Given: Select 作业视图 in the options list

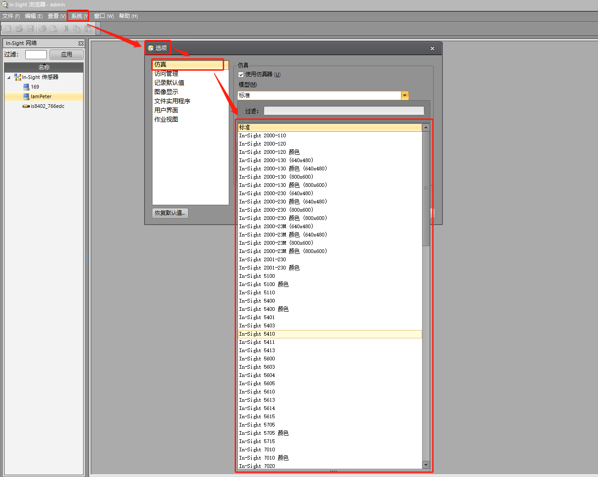Looking at the screenshot, I should coord(190,119).
